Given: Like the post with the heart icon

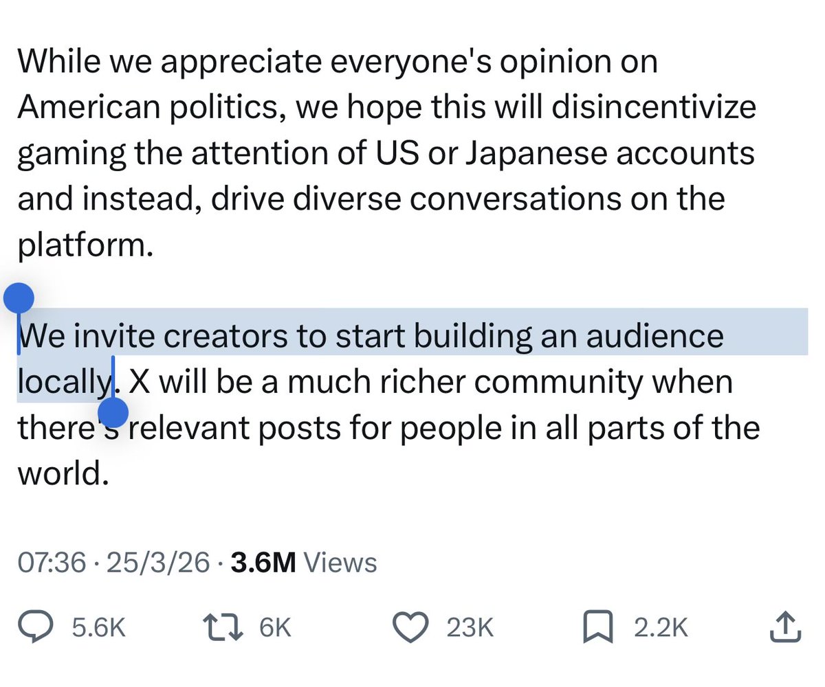Looking at the screenshot, I should 410,627.
